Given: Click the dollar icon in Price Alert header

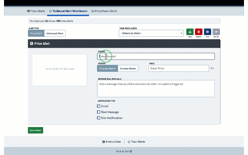Looking at the screenshot, I should (x=31, y=44).
